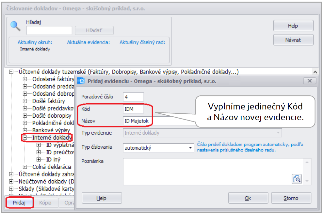Screen dimensions: 323x214
Task: Expand the Odoslané faktúry node
Action: pos(25,79)
